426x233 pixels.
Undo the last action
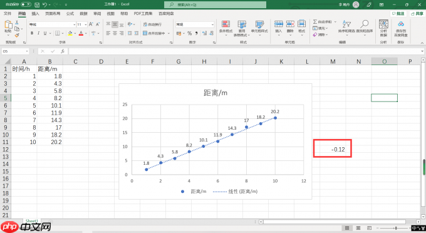[45, 4]
